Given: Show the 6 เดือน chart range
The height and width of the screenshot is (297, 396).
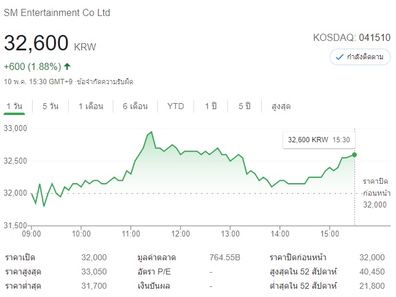Looking at the screenshot, I should tap(135, 106).
